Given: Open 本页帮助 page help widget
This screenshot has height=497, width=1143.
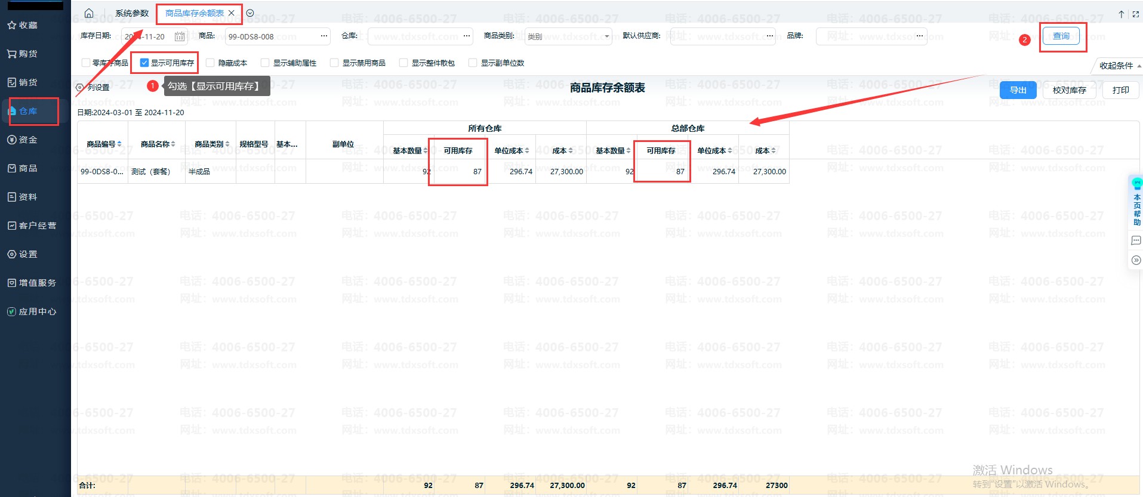Looking at the screenshot, I should coord(1136,203).
